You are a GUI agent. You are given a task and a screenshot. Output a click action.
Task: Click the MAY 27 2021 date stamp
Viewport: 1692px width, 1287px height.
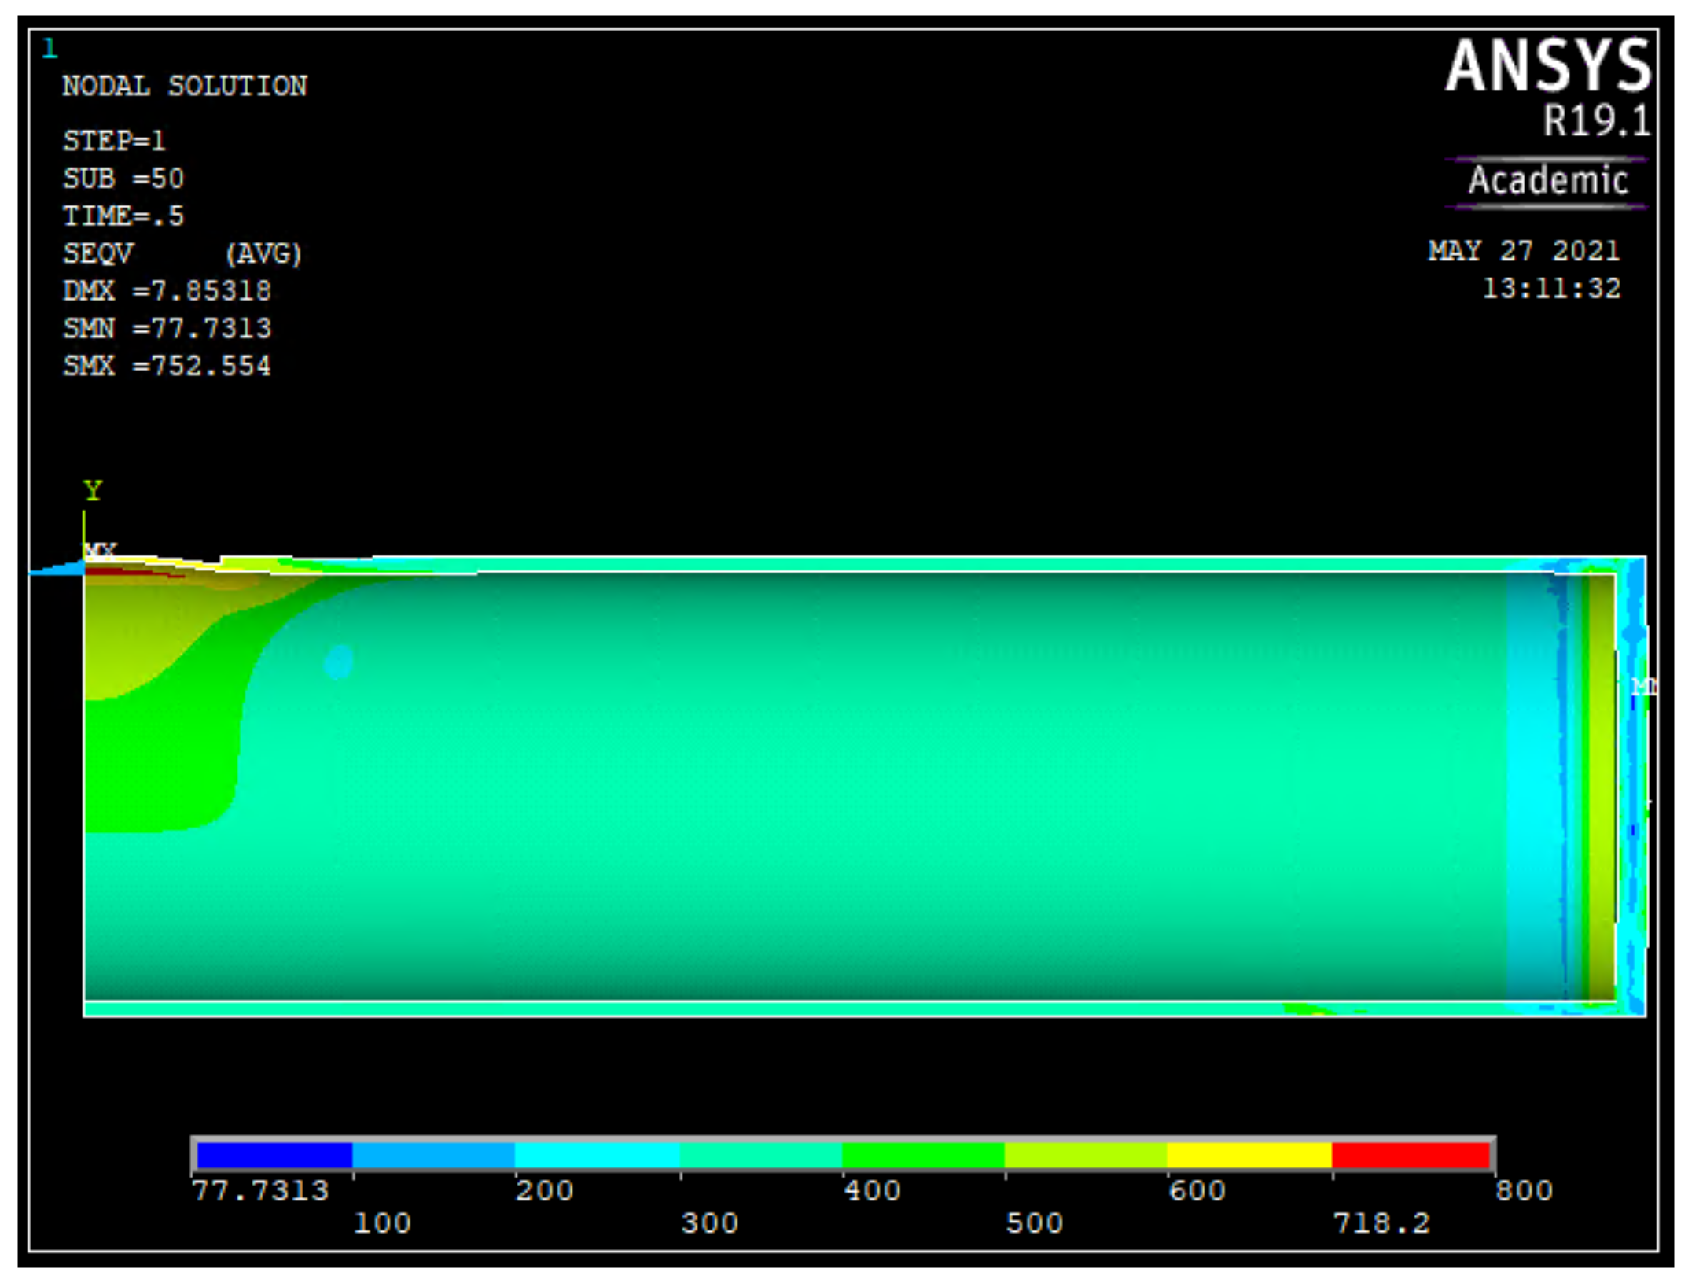(1523, 251)
